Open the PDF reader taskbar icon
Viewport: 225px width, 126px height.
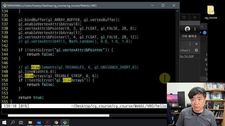point(47,122)
